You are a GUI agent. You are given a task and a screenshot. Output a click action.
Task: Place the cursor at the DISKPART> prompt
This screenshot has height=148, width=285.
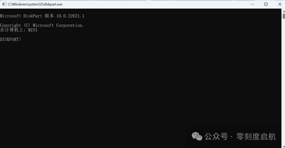coord(22,39)
